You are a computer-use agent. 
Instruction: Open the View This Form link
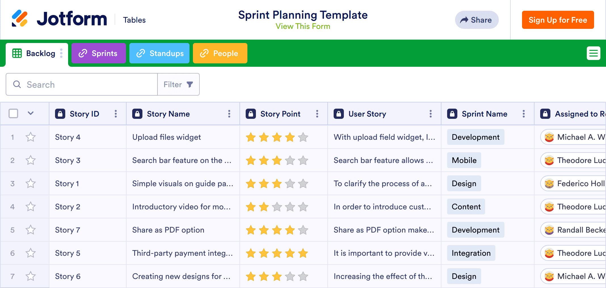303,26
